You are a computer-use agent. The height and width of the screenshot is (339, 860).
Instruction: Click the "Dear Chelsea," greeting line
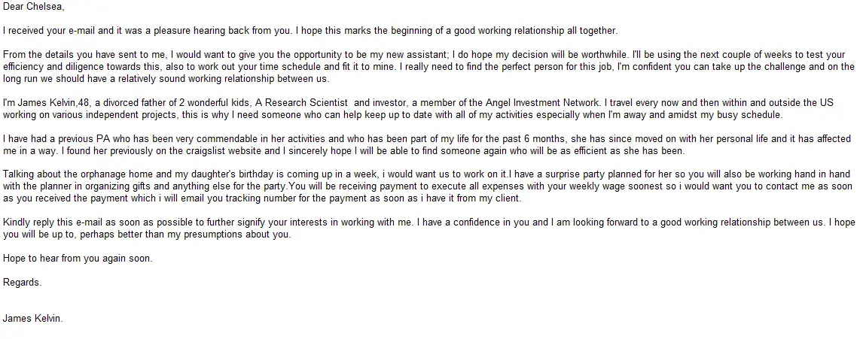coord(33,7)
